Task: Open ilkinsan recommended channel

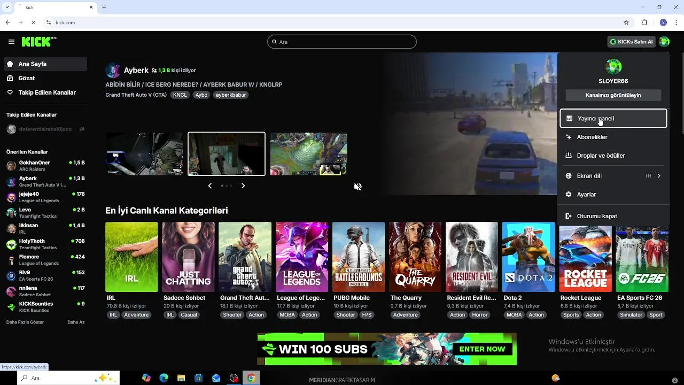Action: coord(45,229)
